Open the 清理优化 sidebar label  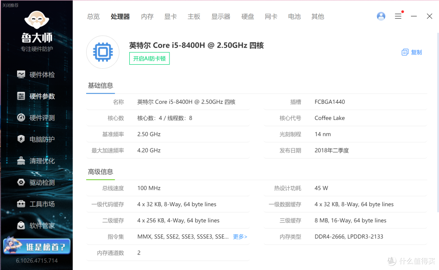pyautogui.click(x=42, y=161)
